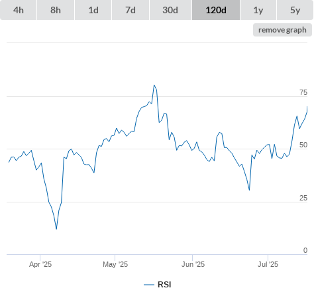
Task: Click the Jun '25 axis label
Action: click(193, 264)
